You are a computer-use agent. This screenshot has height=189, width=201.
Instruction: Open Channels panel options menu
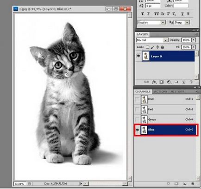point(197,91)
